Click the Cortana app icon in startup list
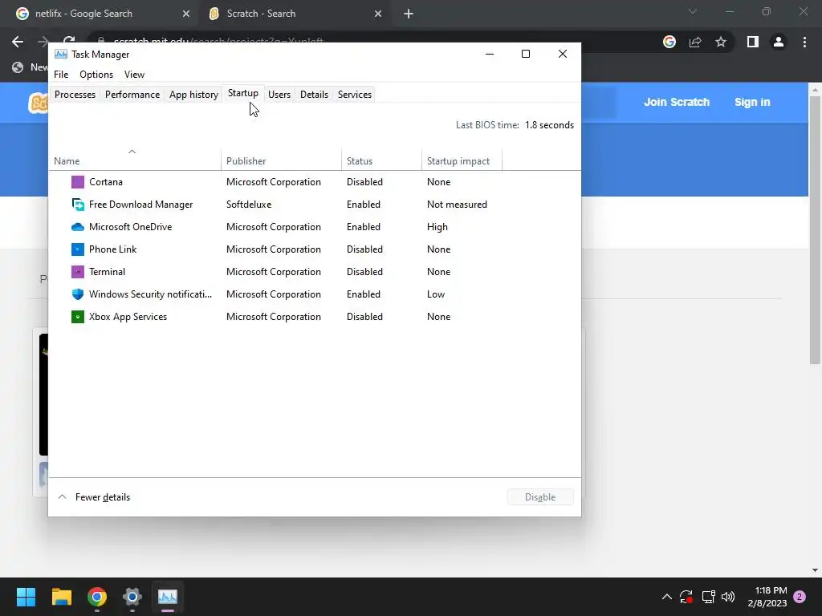Screen dimensions: 822x616 (x=78, y=182)
